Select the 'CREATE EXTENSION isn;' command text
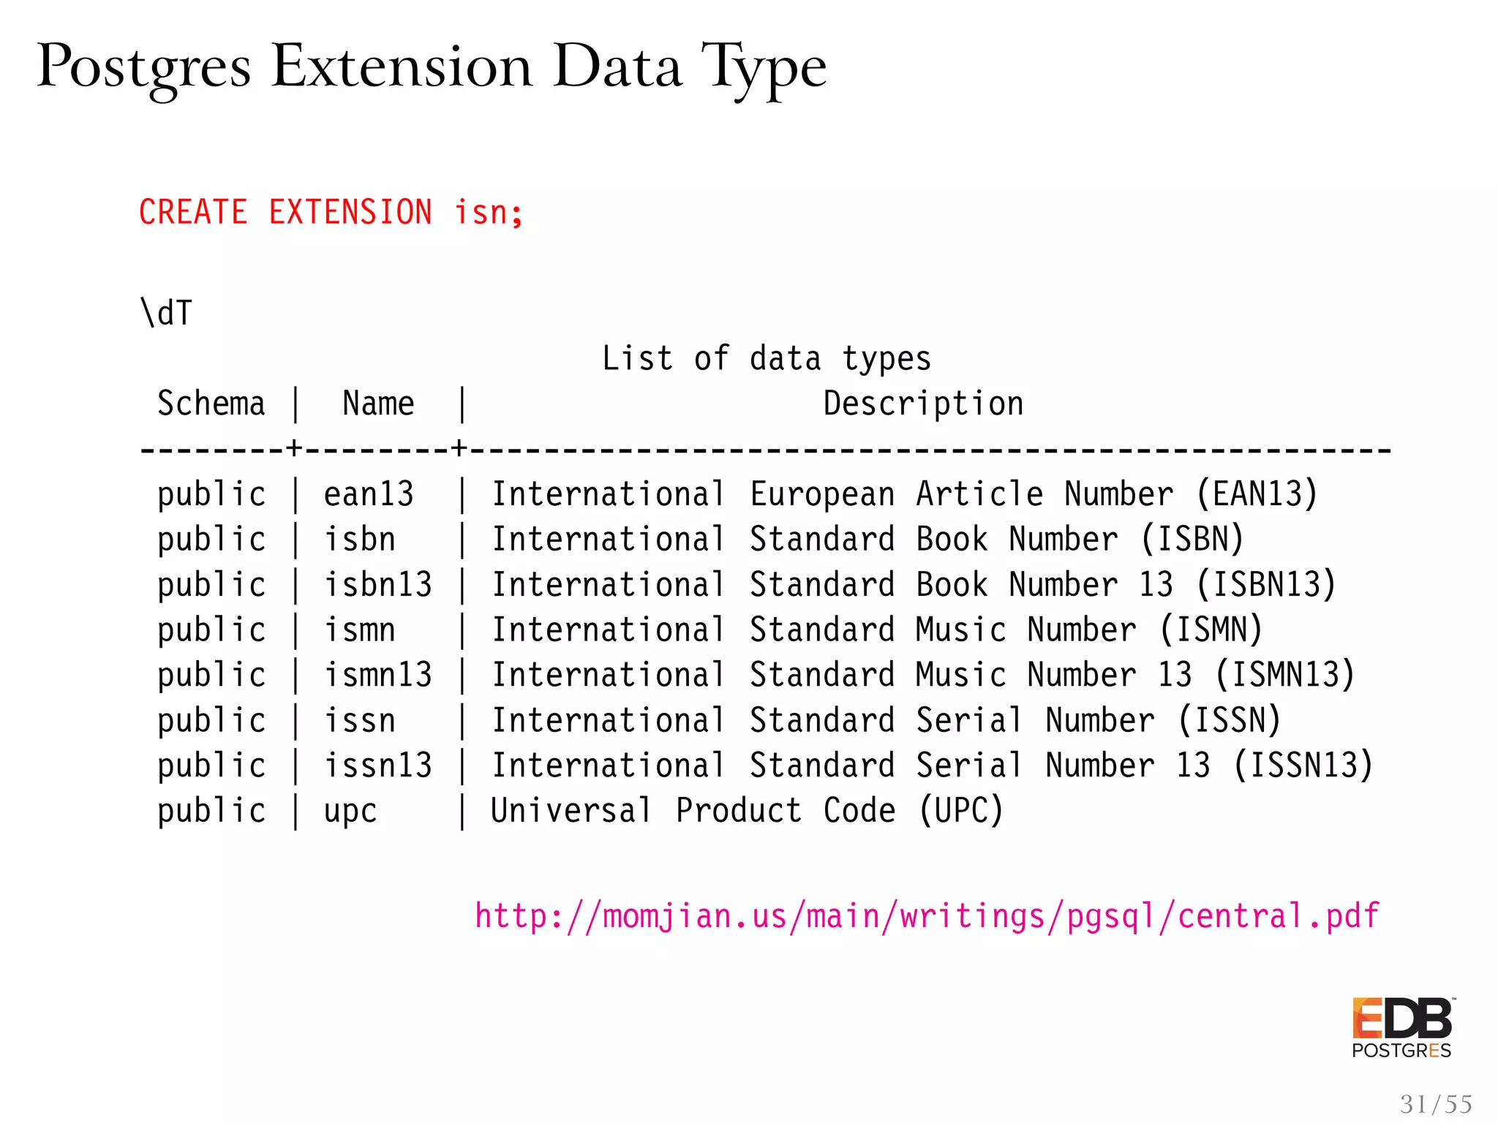This screenshot has width=1498, height=1123. click(x=331, y=213)
